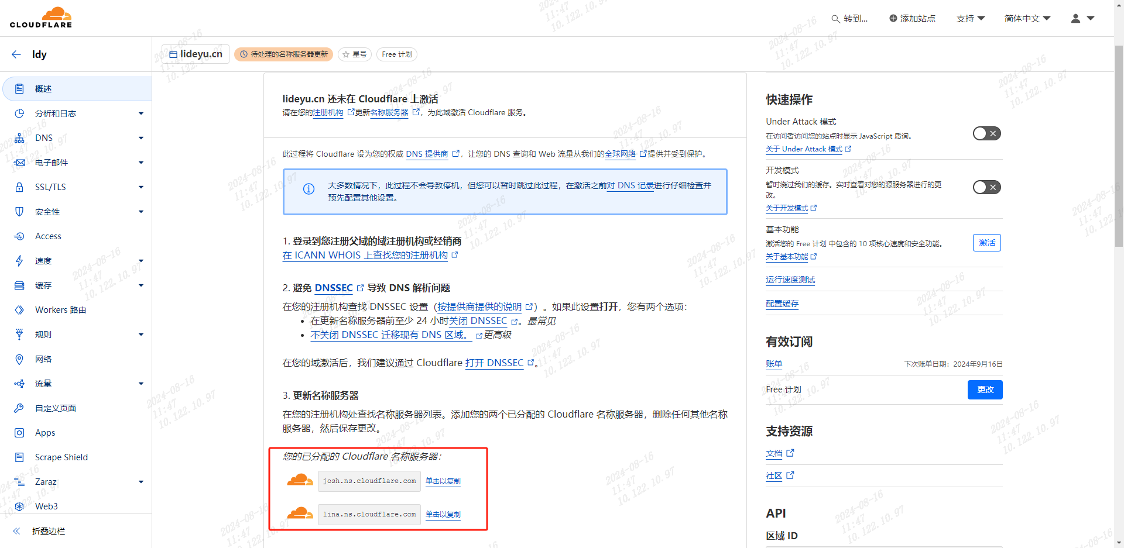Screen dimensions: 1124x548
Task: Open the account dropdown caret
Action: [1091, 18]
